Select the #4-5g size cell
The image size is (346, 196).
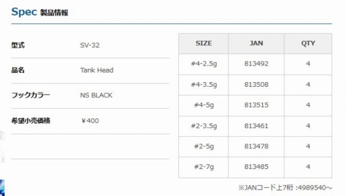pos(204,105)
